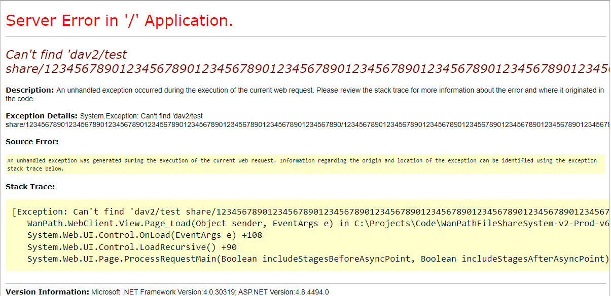Click the 'unhandled exception occurred' description sentence
Screen dimensions: 611x296
[x=330, y=91]
